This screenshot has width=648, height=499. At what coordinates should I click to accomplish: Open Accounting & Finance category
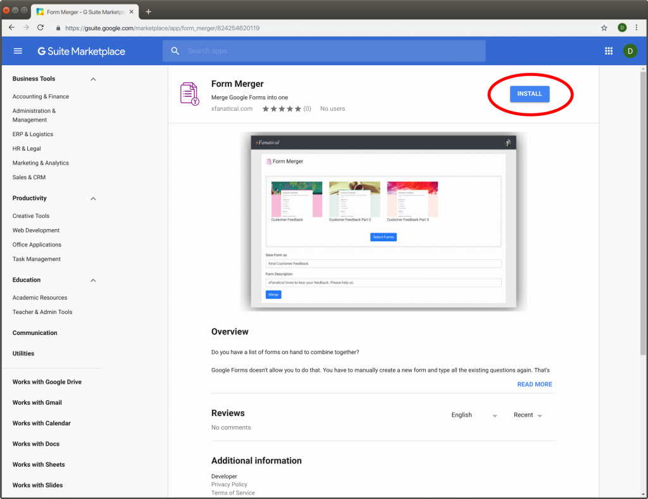tap(40, 96)
